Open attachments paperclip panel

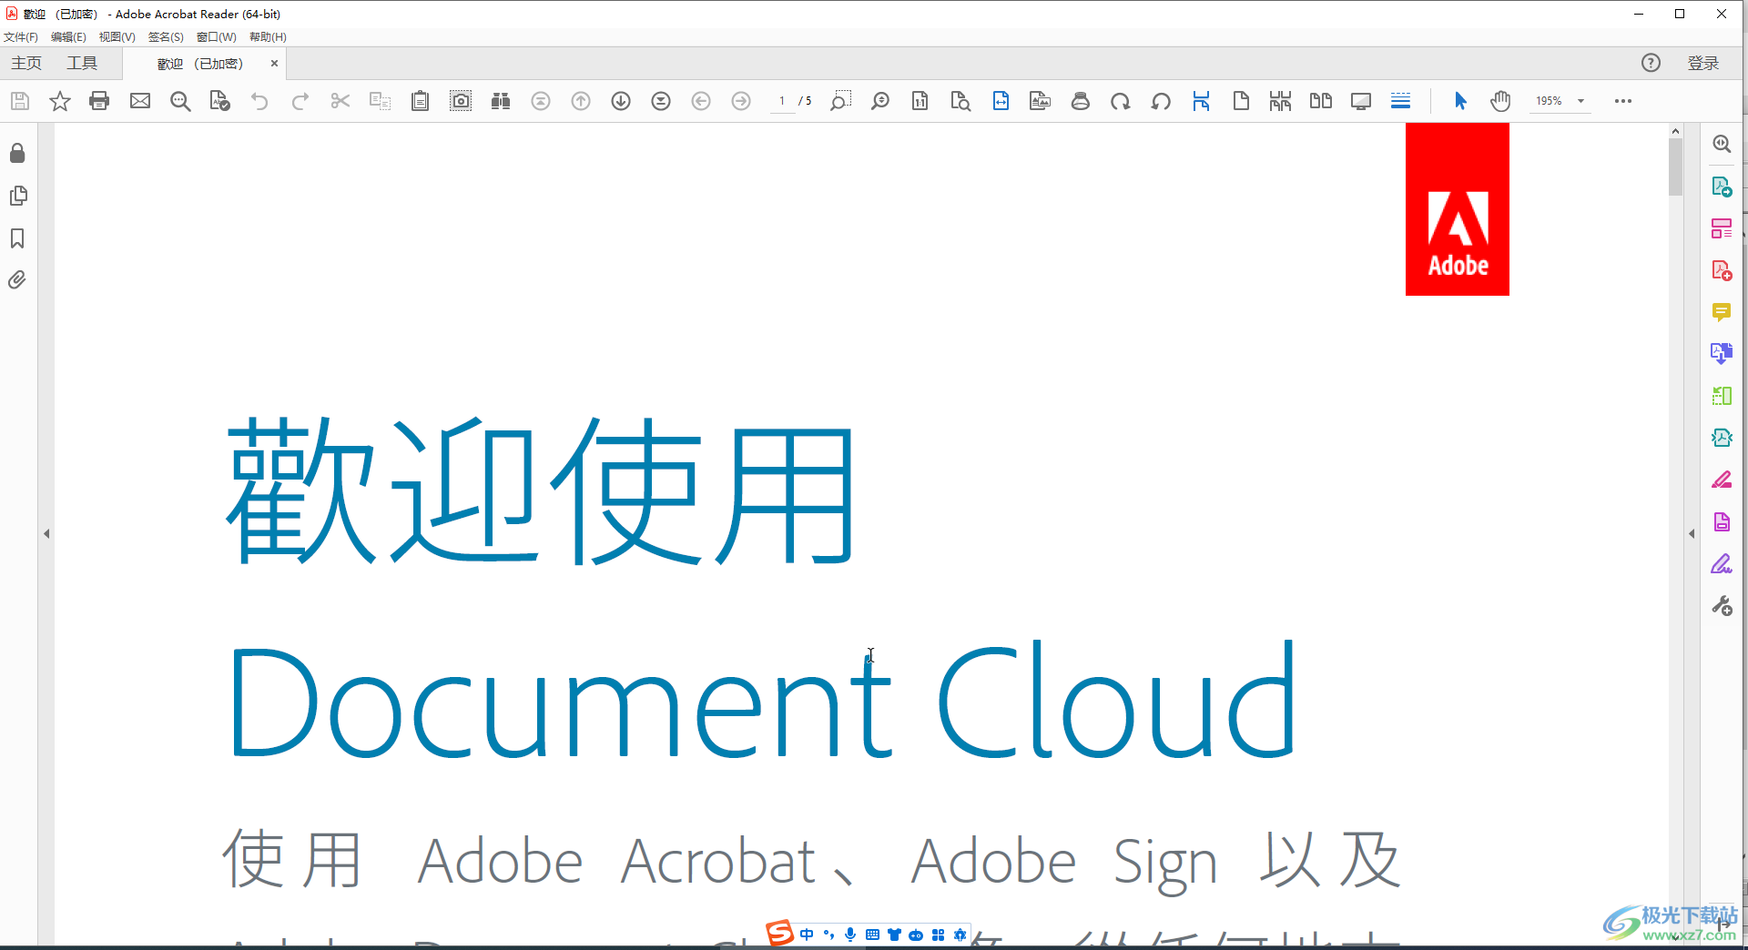coord(17,280)
